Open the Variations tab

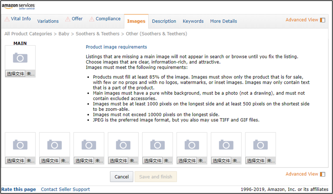[48, 21]
